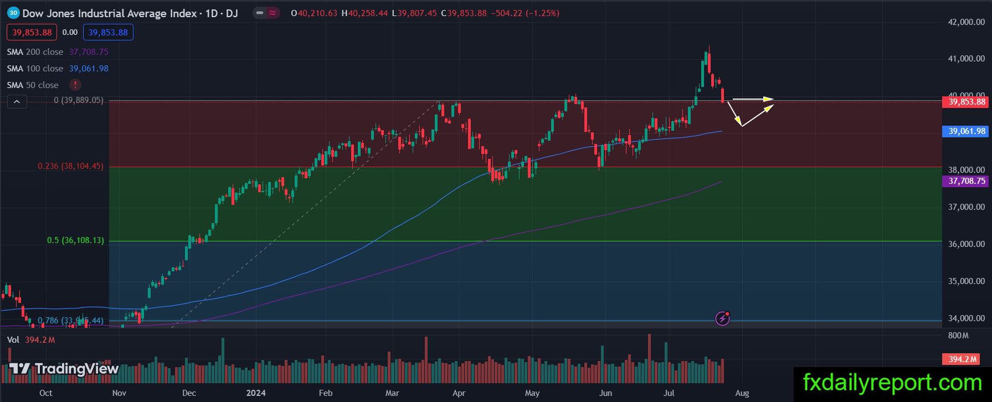Click the Oct label on the time axis

tap(46, 393)
